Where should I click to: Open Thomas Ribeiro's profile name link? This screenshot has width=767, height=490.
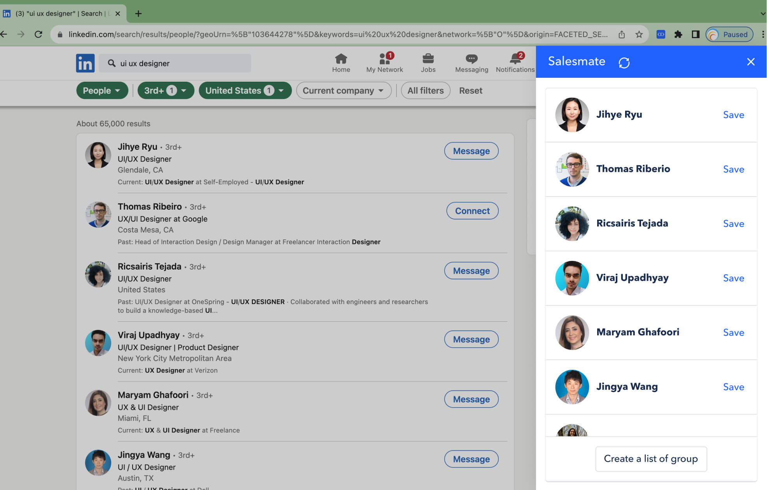tap(150, 206)
